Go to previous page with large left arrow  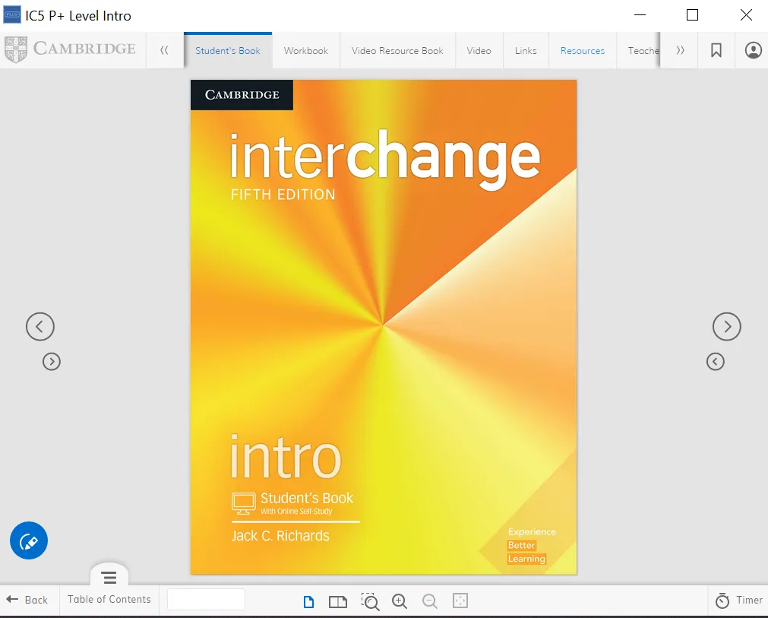pos(40,326)
